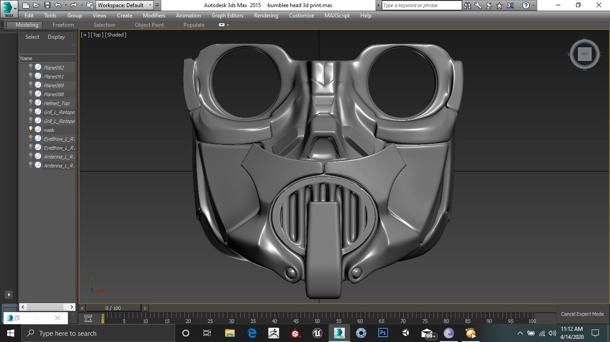The width and height of the screenshot is (610, 342).
Task: Open the Autodesk Exchange X icon
Action: pyautogui.click(x=510, y=5)
